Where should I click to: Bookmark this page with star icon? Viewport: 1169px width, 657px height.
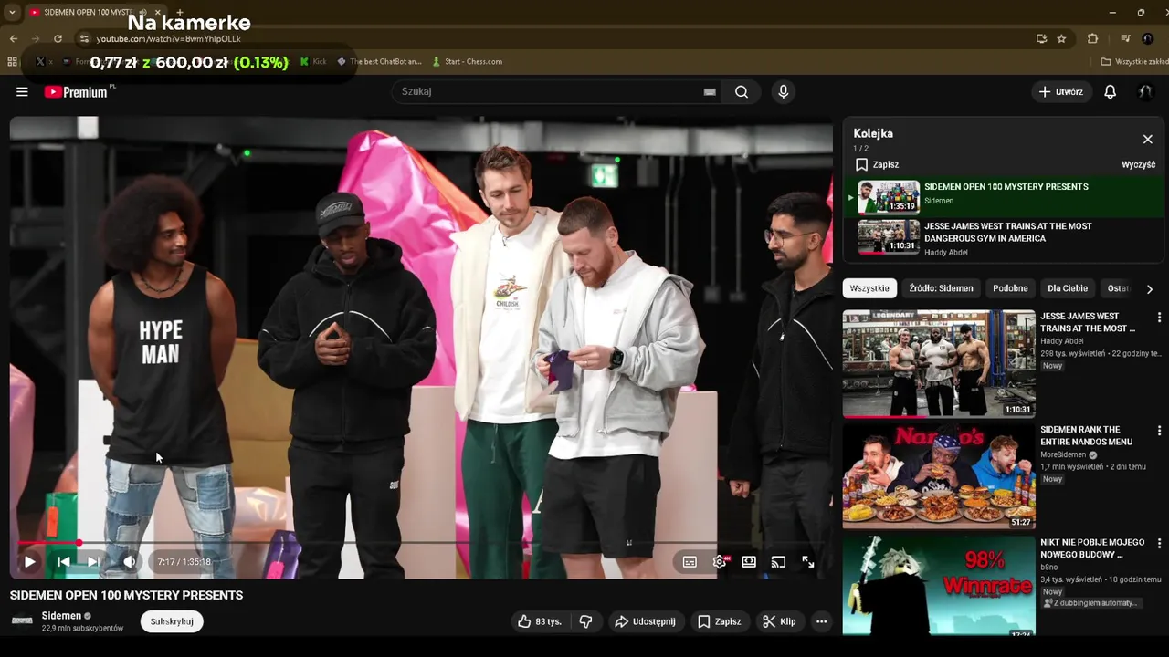1061,38
